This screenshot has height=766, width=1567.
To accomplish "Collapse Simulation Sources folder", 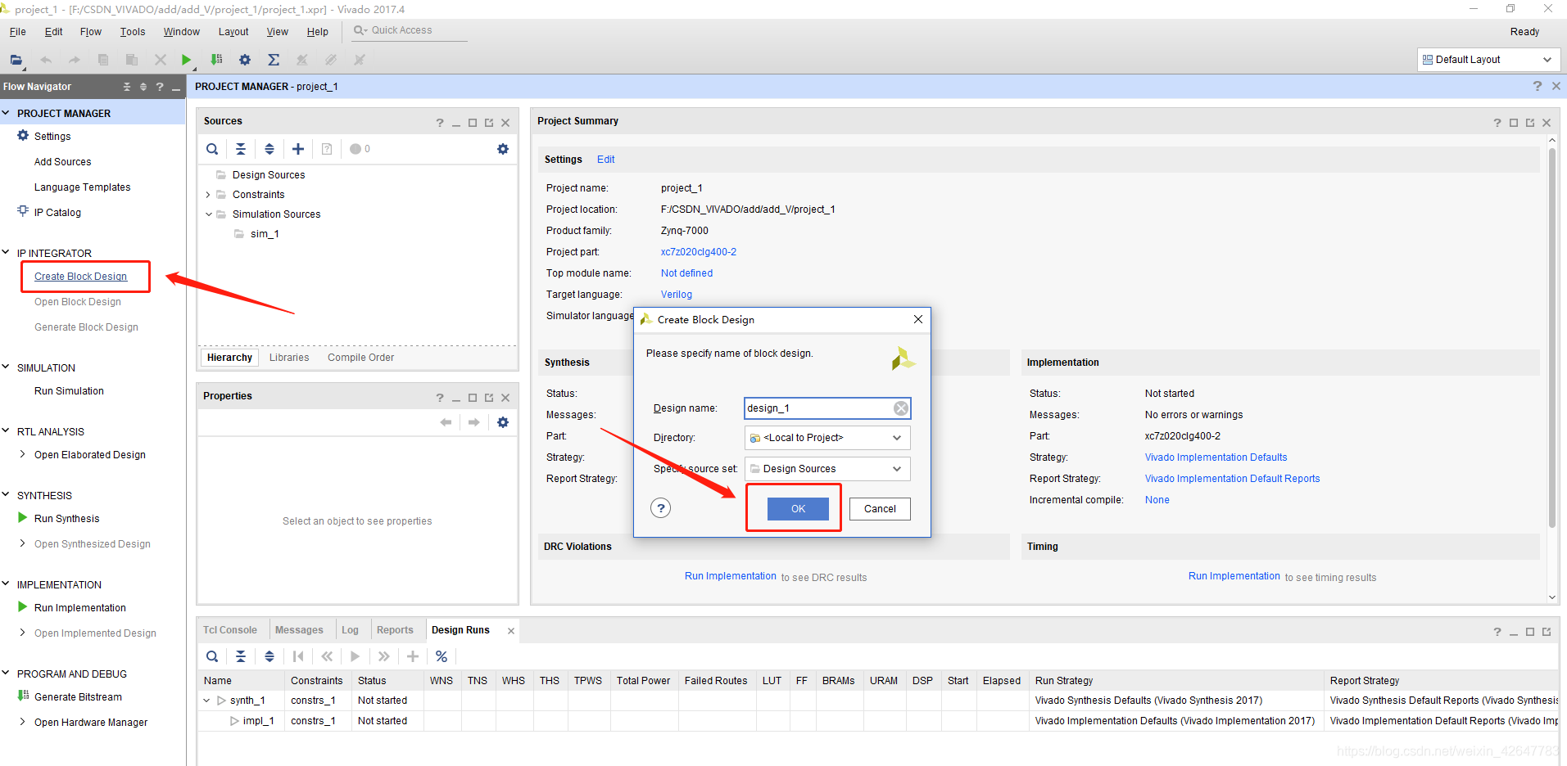I will (x=208, y=214).
